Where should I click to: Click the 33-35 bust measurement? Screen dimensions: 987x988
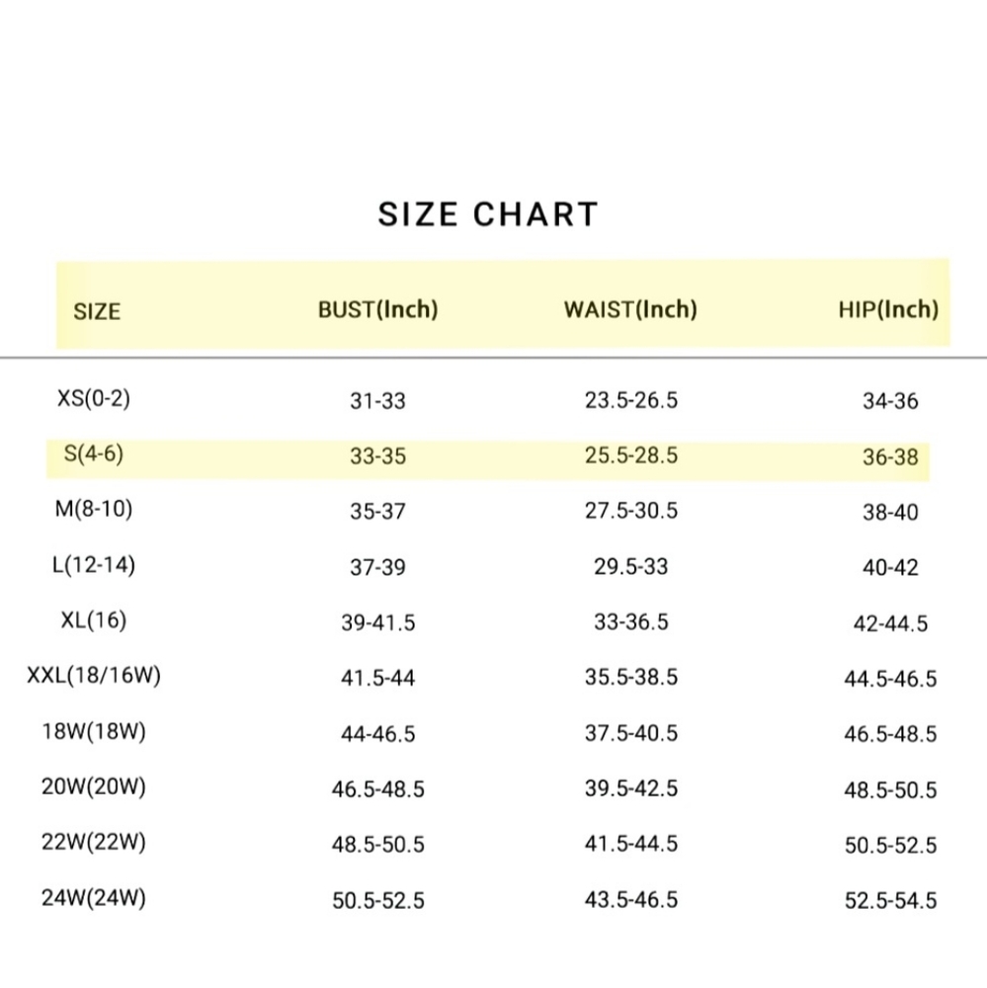pyautogui.click(x=378, y=456)
